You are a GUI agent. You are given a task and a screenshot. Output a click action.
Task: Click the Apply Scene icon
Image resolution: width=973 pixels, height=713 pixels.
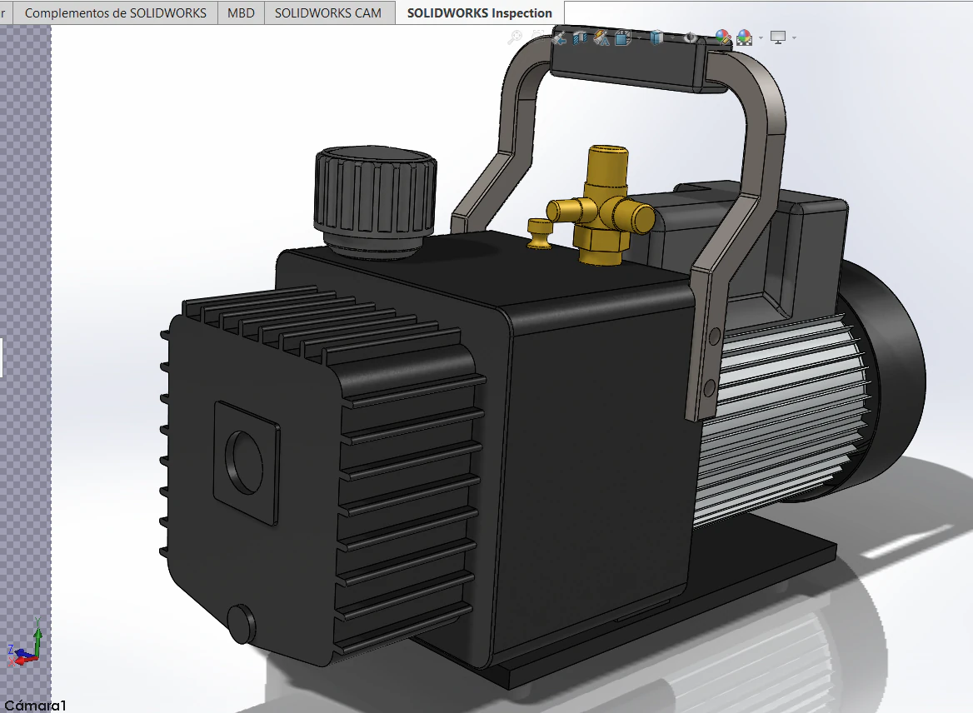pyautogui.click(x=745, y=38)
